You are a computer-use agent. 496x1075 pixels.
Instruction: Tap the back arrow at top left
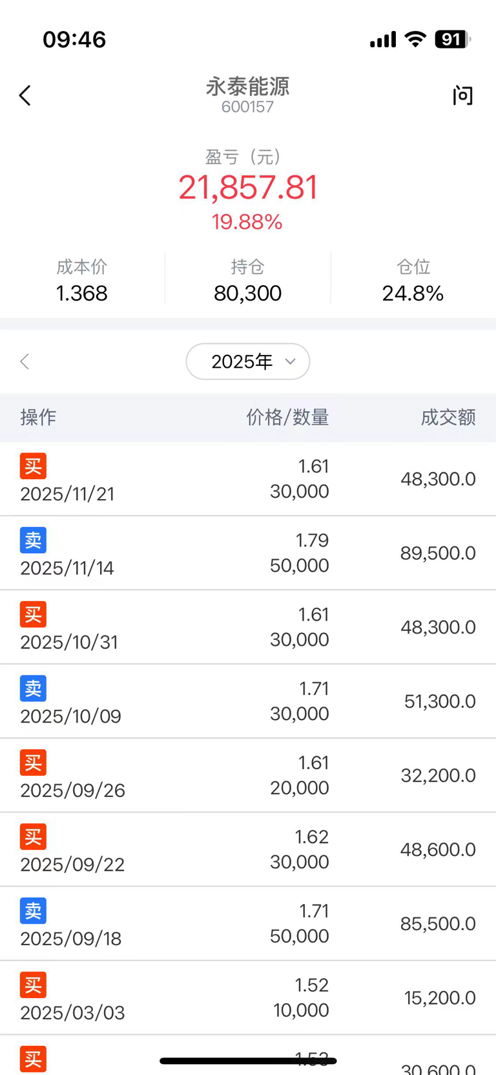coord(25,96)
